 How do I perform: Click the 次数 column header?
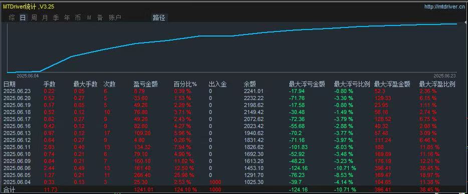pos(109,84)
